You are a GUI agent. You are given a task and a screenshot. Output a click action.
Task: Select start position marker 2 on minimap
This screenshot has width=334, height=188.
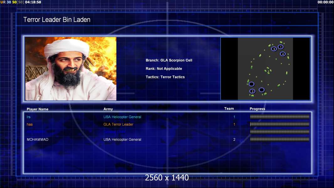[253, 91]
